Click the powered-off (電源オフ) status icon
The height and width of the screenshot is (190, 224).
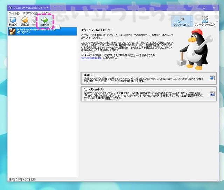point(19,32)
